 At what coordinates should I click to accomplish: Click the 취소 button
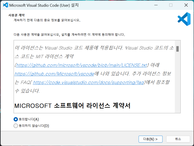click(x=178, y=139)
